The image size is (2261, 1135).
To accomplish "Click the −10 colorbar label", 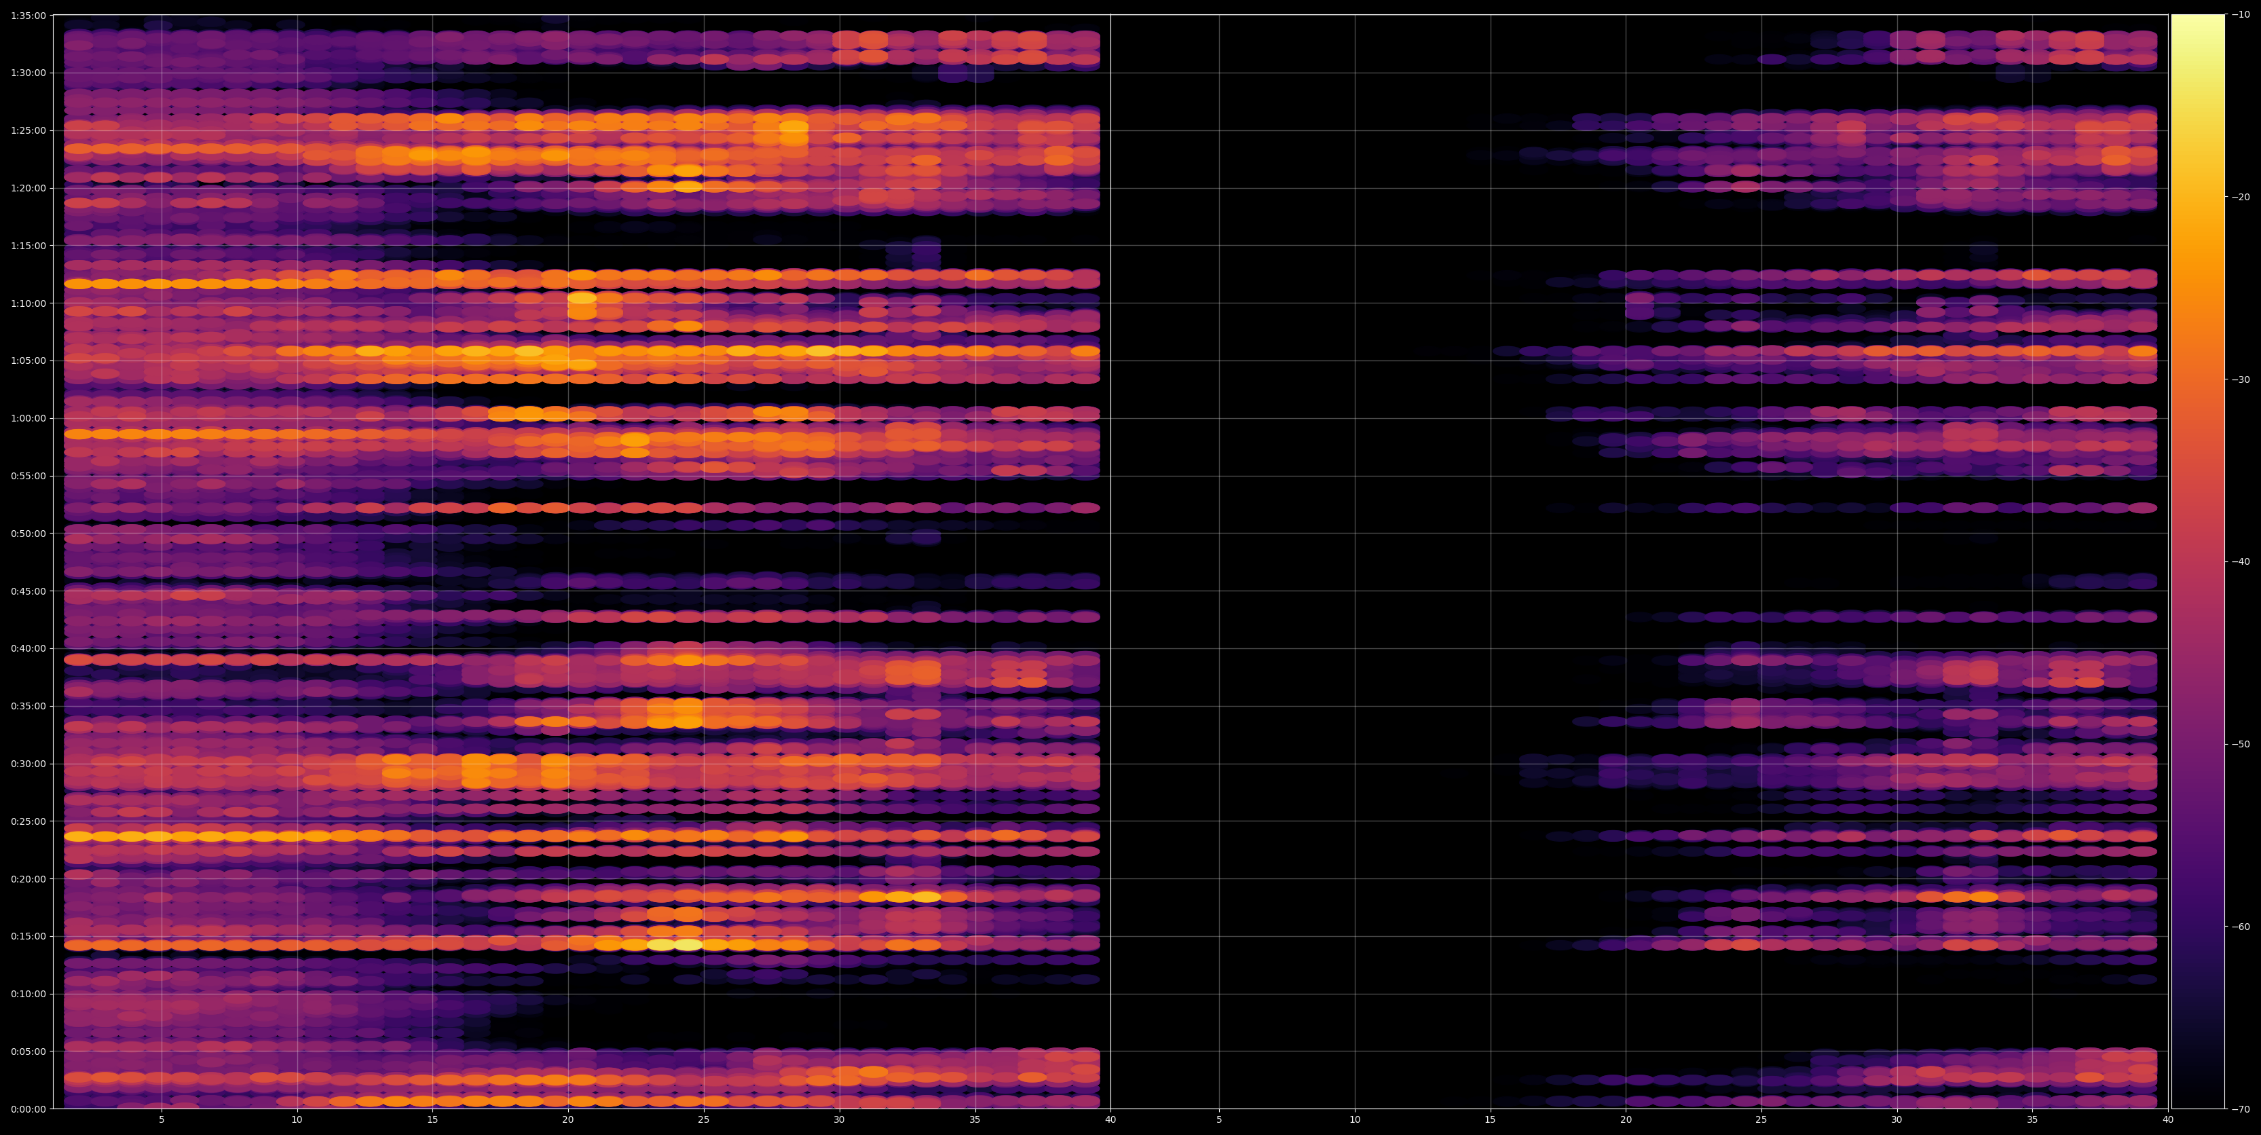I will click(x=2241, y=15).
